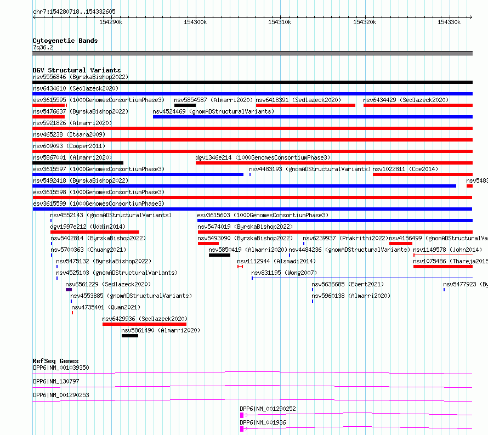This screenshot has height=435, width=488.
Task: Click esv3615595 (1000GenomesConsortiumPhase3) label
Action: pyautogui.click(x=99, y=100)
